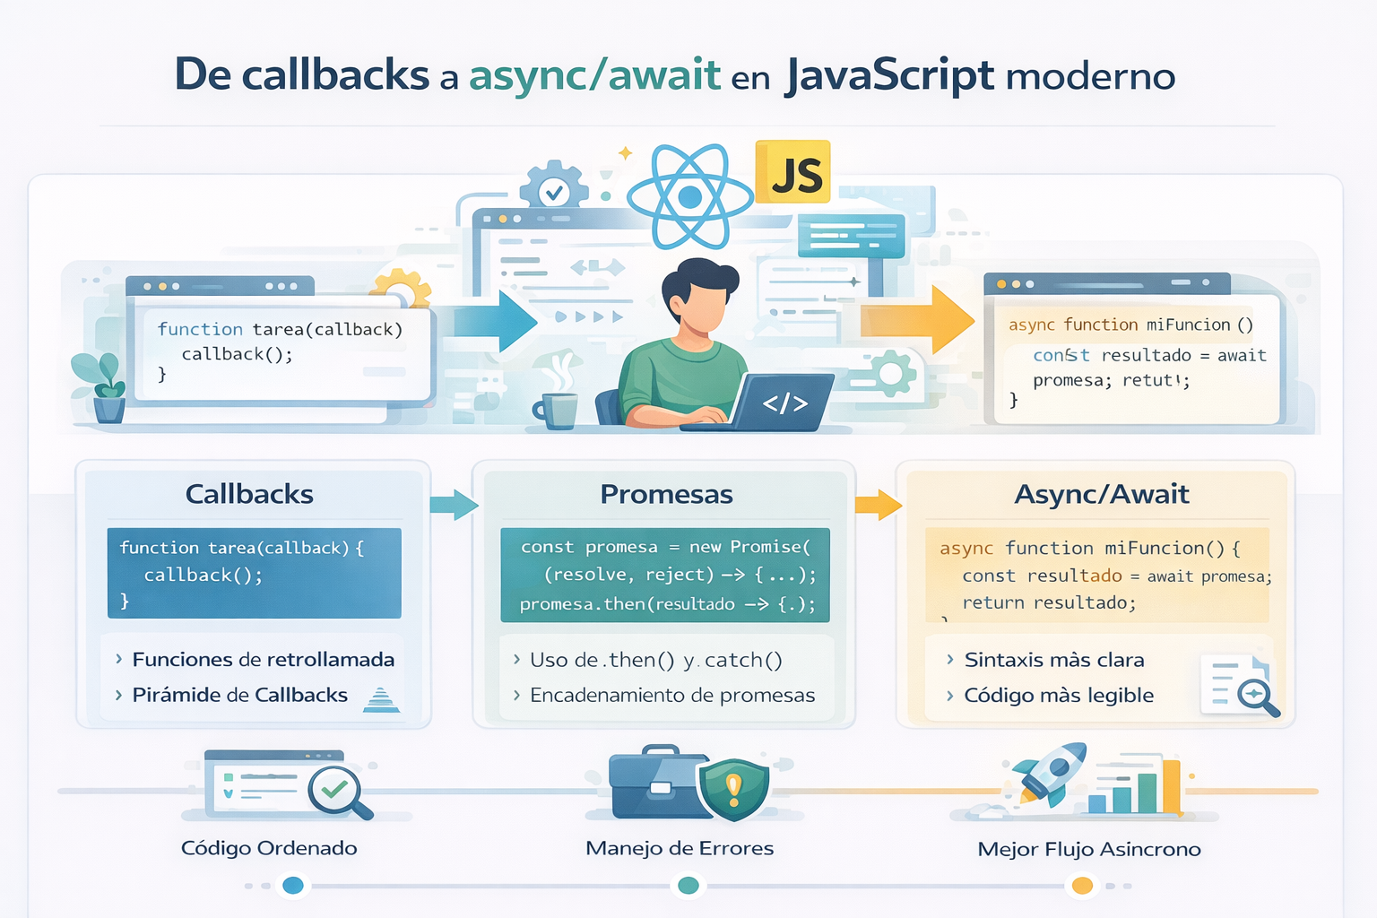Click the Encadenamiento de promesas text
1377x918 pixels.
tap(672, 695)
